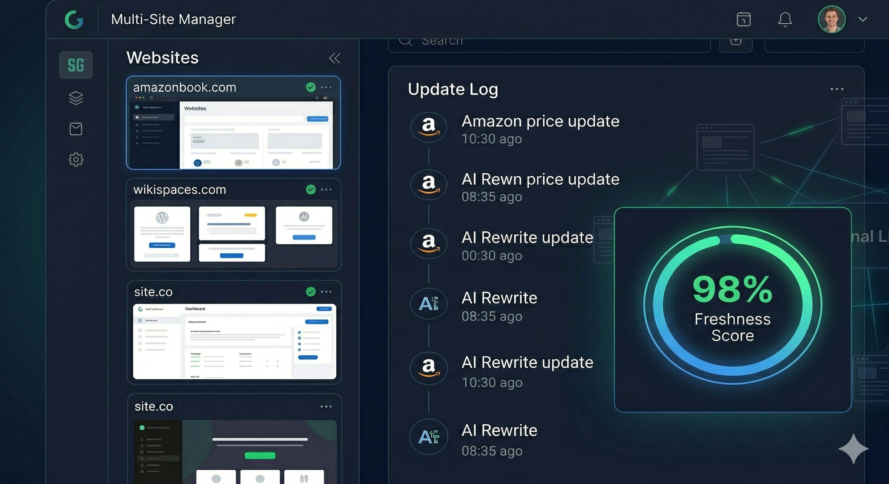Click the AI Rewn price update entry
The width and height of the screenshot is (889, 484).
[540, 180]
